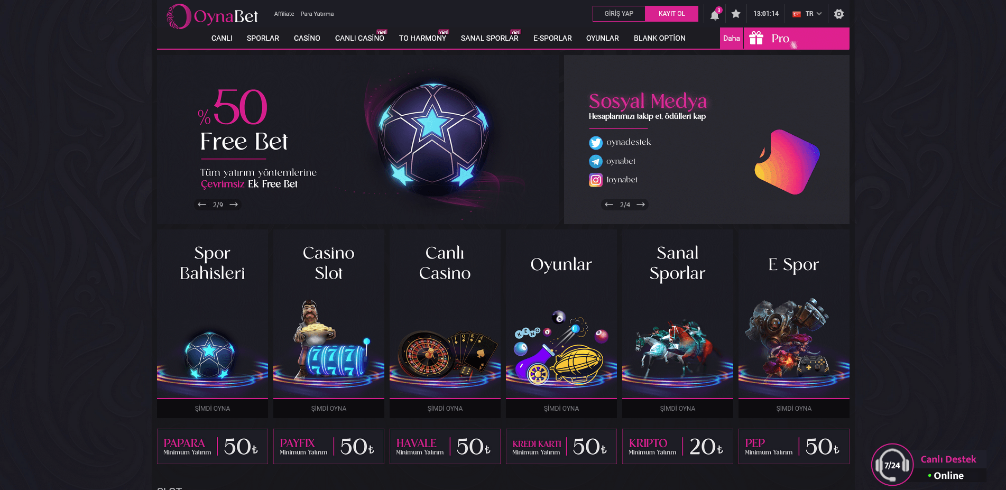Open the CANLI CASİNO menu item
Image resolution: width=1006 pixels, height=490 pixels.
click(359, 38)
